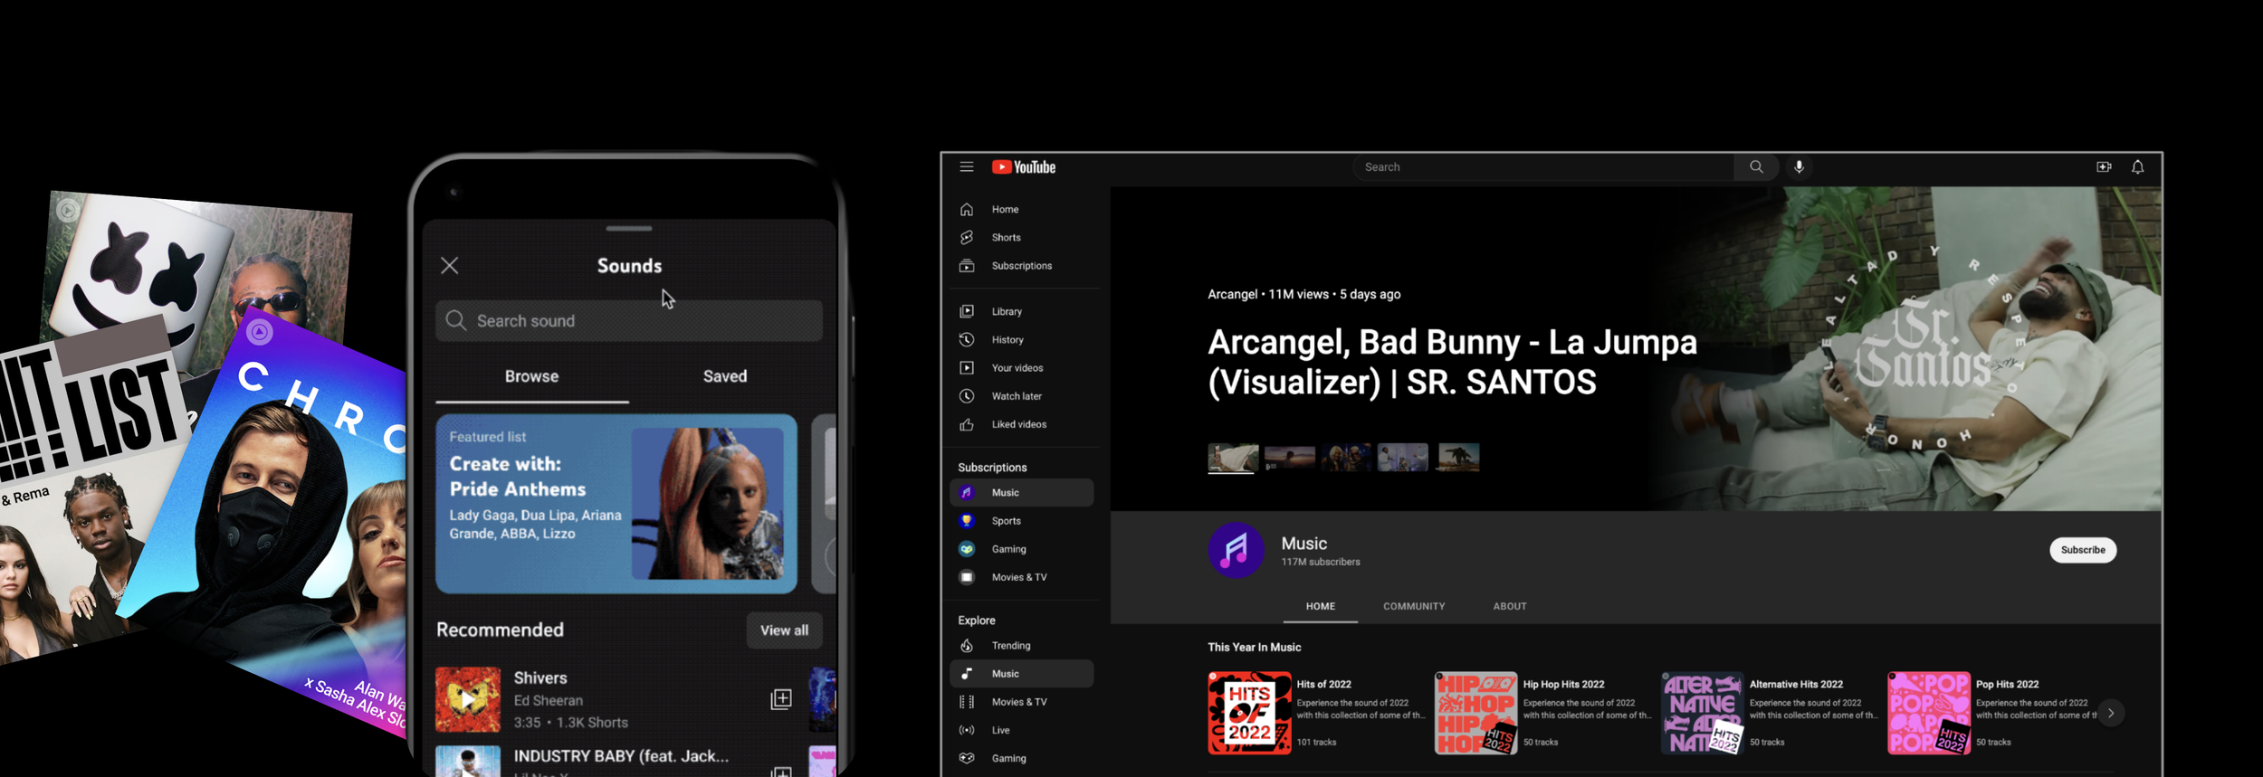2263x777 pixels.
Task: Open the Create video icon
Action: click(2104, 167)
